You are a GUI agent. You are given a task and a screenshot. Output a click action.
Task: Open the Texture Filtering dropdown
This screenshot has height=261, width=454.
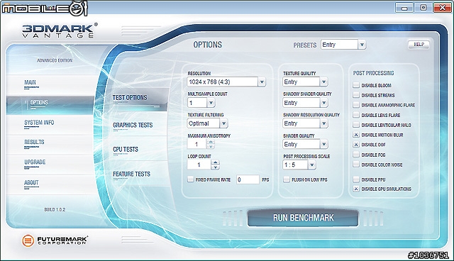point(223,123)
